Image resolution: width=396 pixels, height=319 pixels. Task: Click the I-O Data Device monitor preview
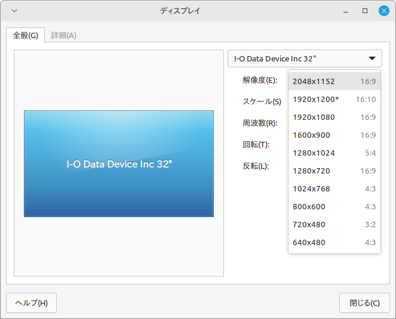[x=119, y=163]
